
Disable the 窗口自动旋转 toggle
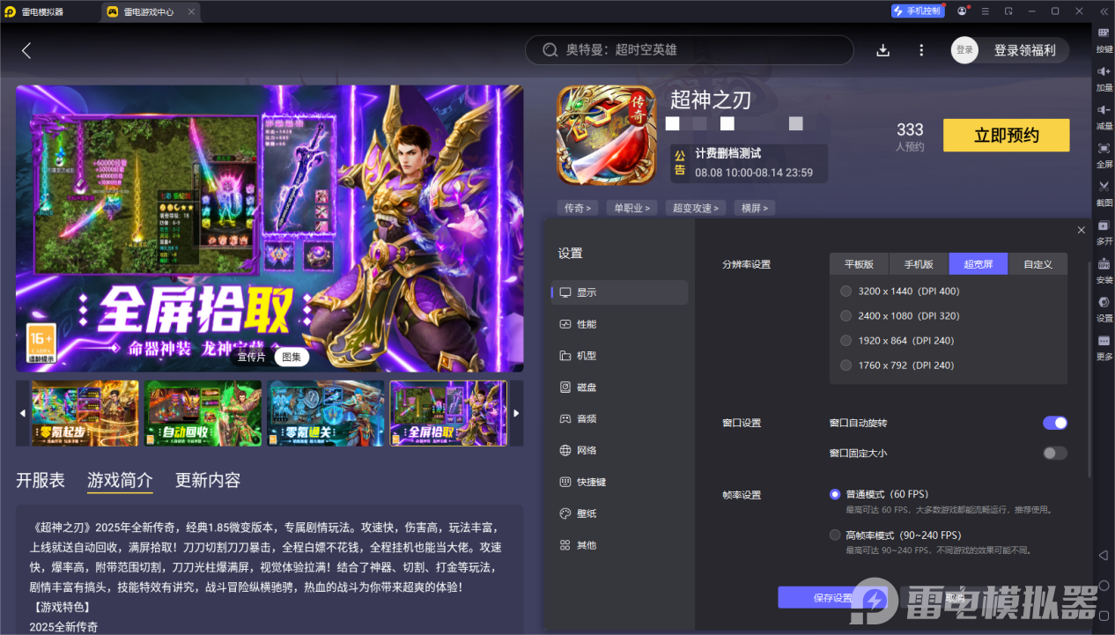pyautogui.click(x=1054, y=423)
